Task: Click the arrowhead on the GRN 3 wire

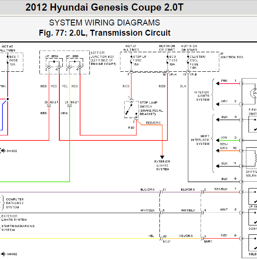Action: pyautogui.click(x=218, y=141)
